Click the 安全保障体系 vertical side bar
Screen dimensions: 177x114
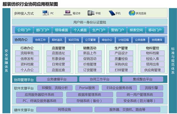click(x=6, y=61)
